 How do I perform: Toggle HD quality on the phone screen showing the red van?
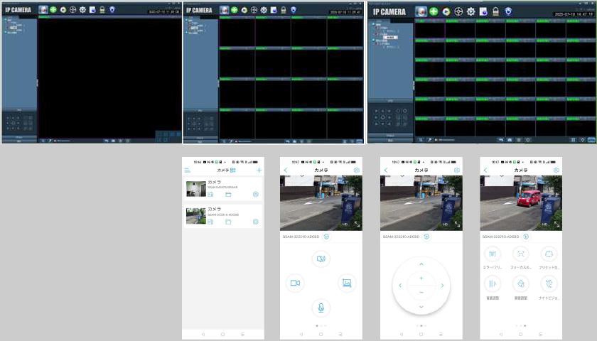545,224
